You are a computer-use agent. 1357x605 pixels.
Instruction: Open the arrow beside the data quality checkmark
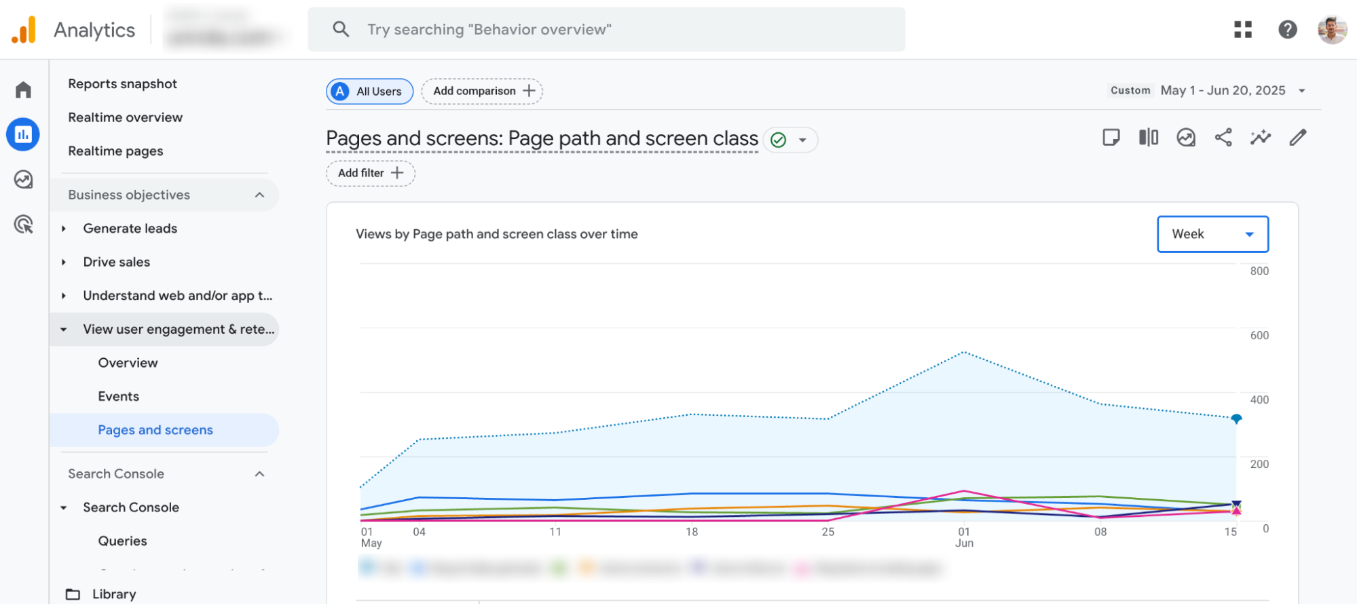point(802,140)
